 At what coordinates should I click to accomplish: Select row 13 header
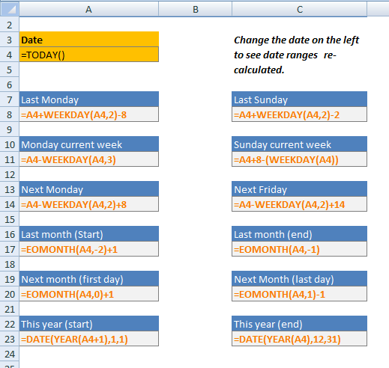point(10,189)
